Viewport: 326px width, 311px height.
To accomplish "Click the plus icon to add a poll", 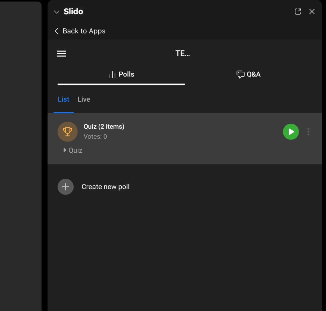I will point(66,187).
